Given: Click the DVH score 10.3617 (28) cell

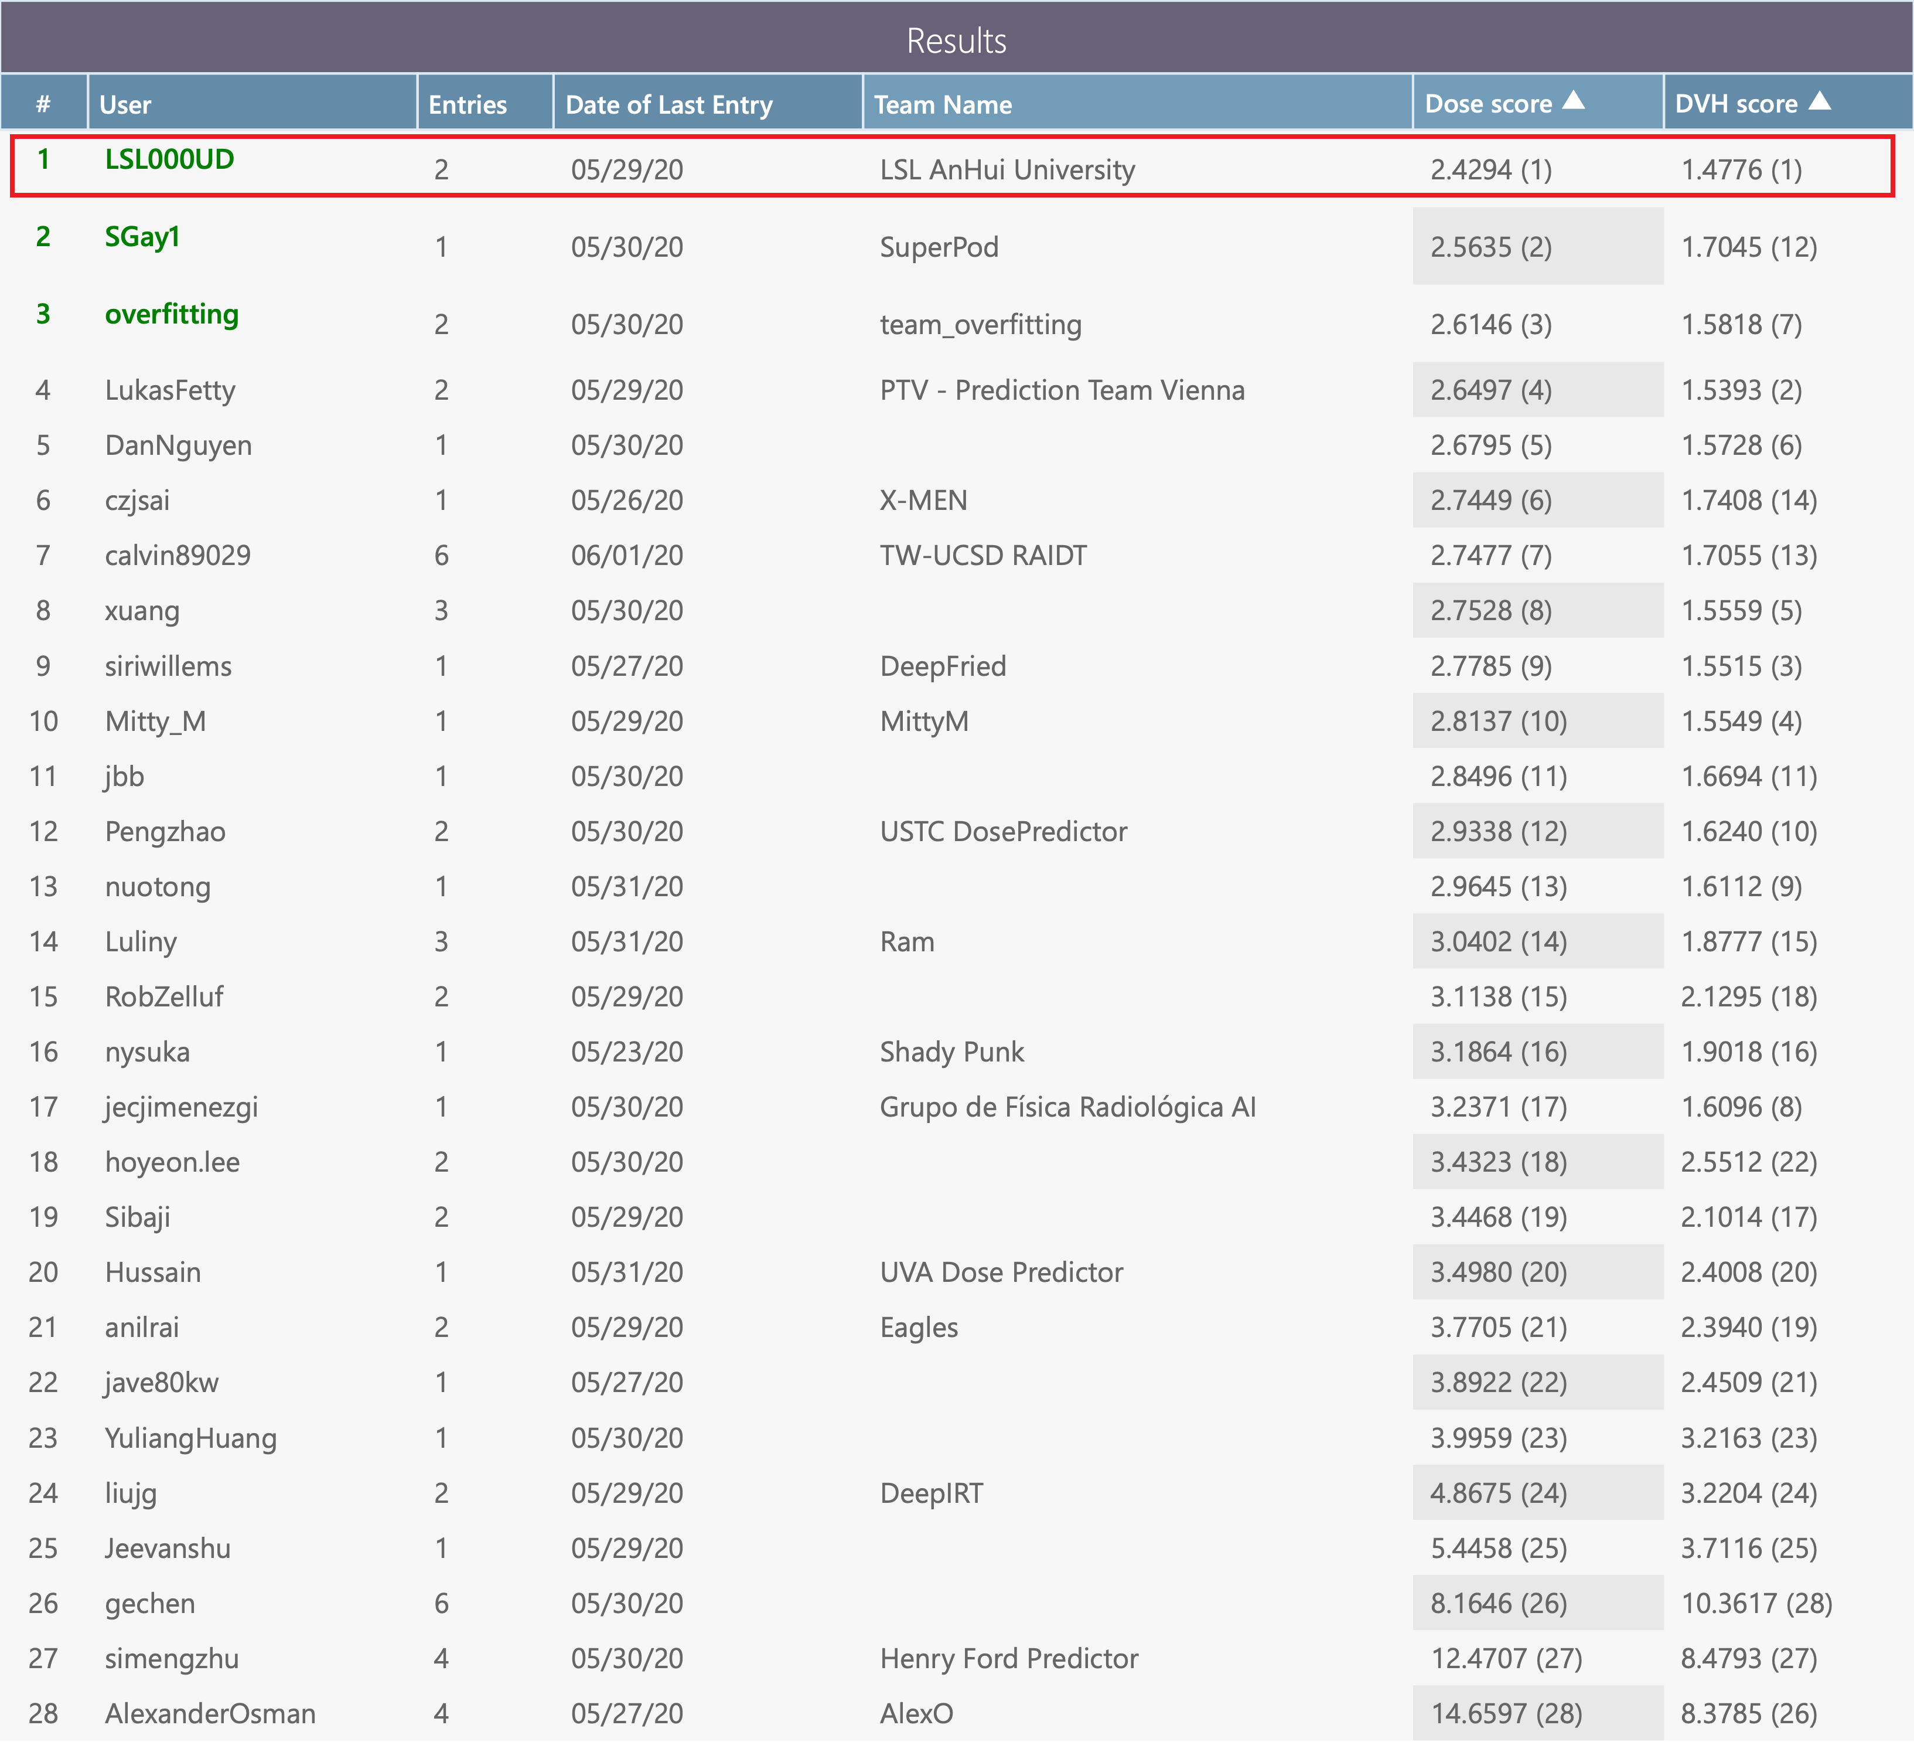Looking at the screenshot, I should (x=1755, y=1603).
